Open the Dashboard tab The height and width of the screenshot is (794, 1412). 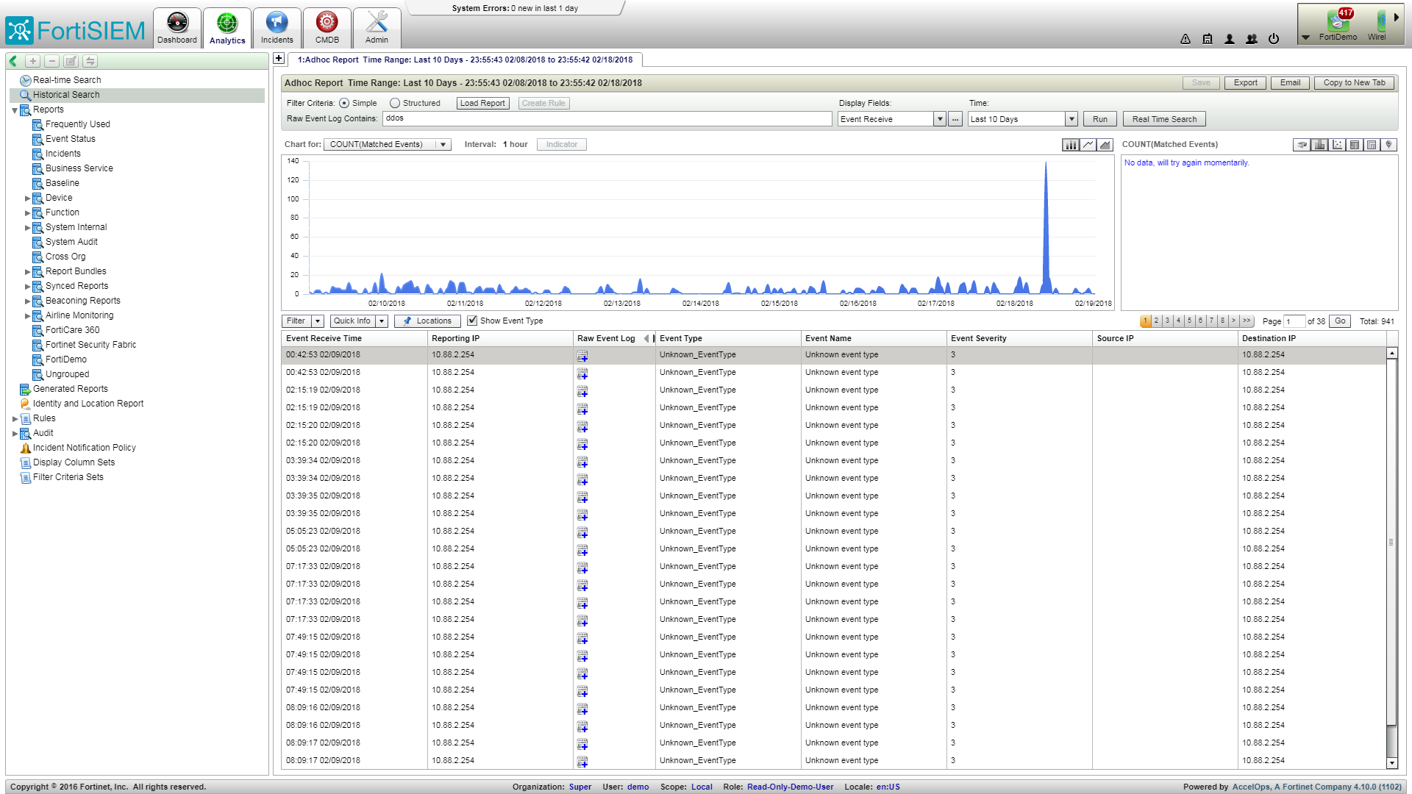tap(177, 28)
